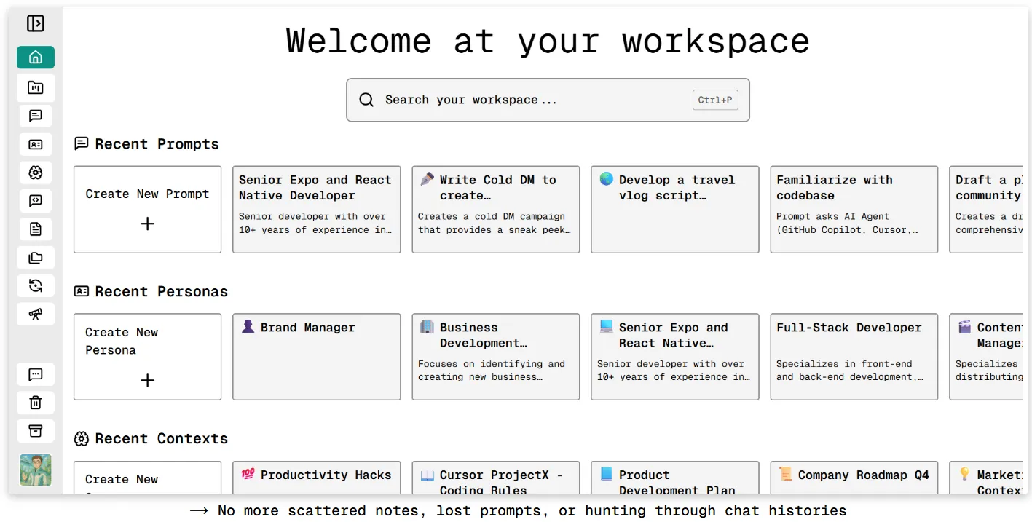The width and height of the screenshot is (1032, 522).
Task: Open the document page icon in sidebar
Action: coord(35,229)
